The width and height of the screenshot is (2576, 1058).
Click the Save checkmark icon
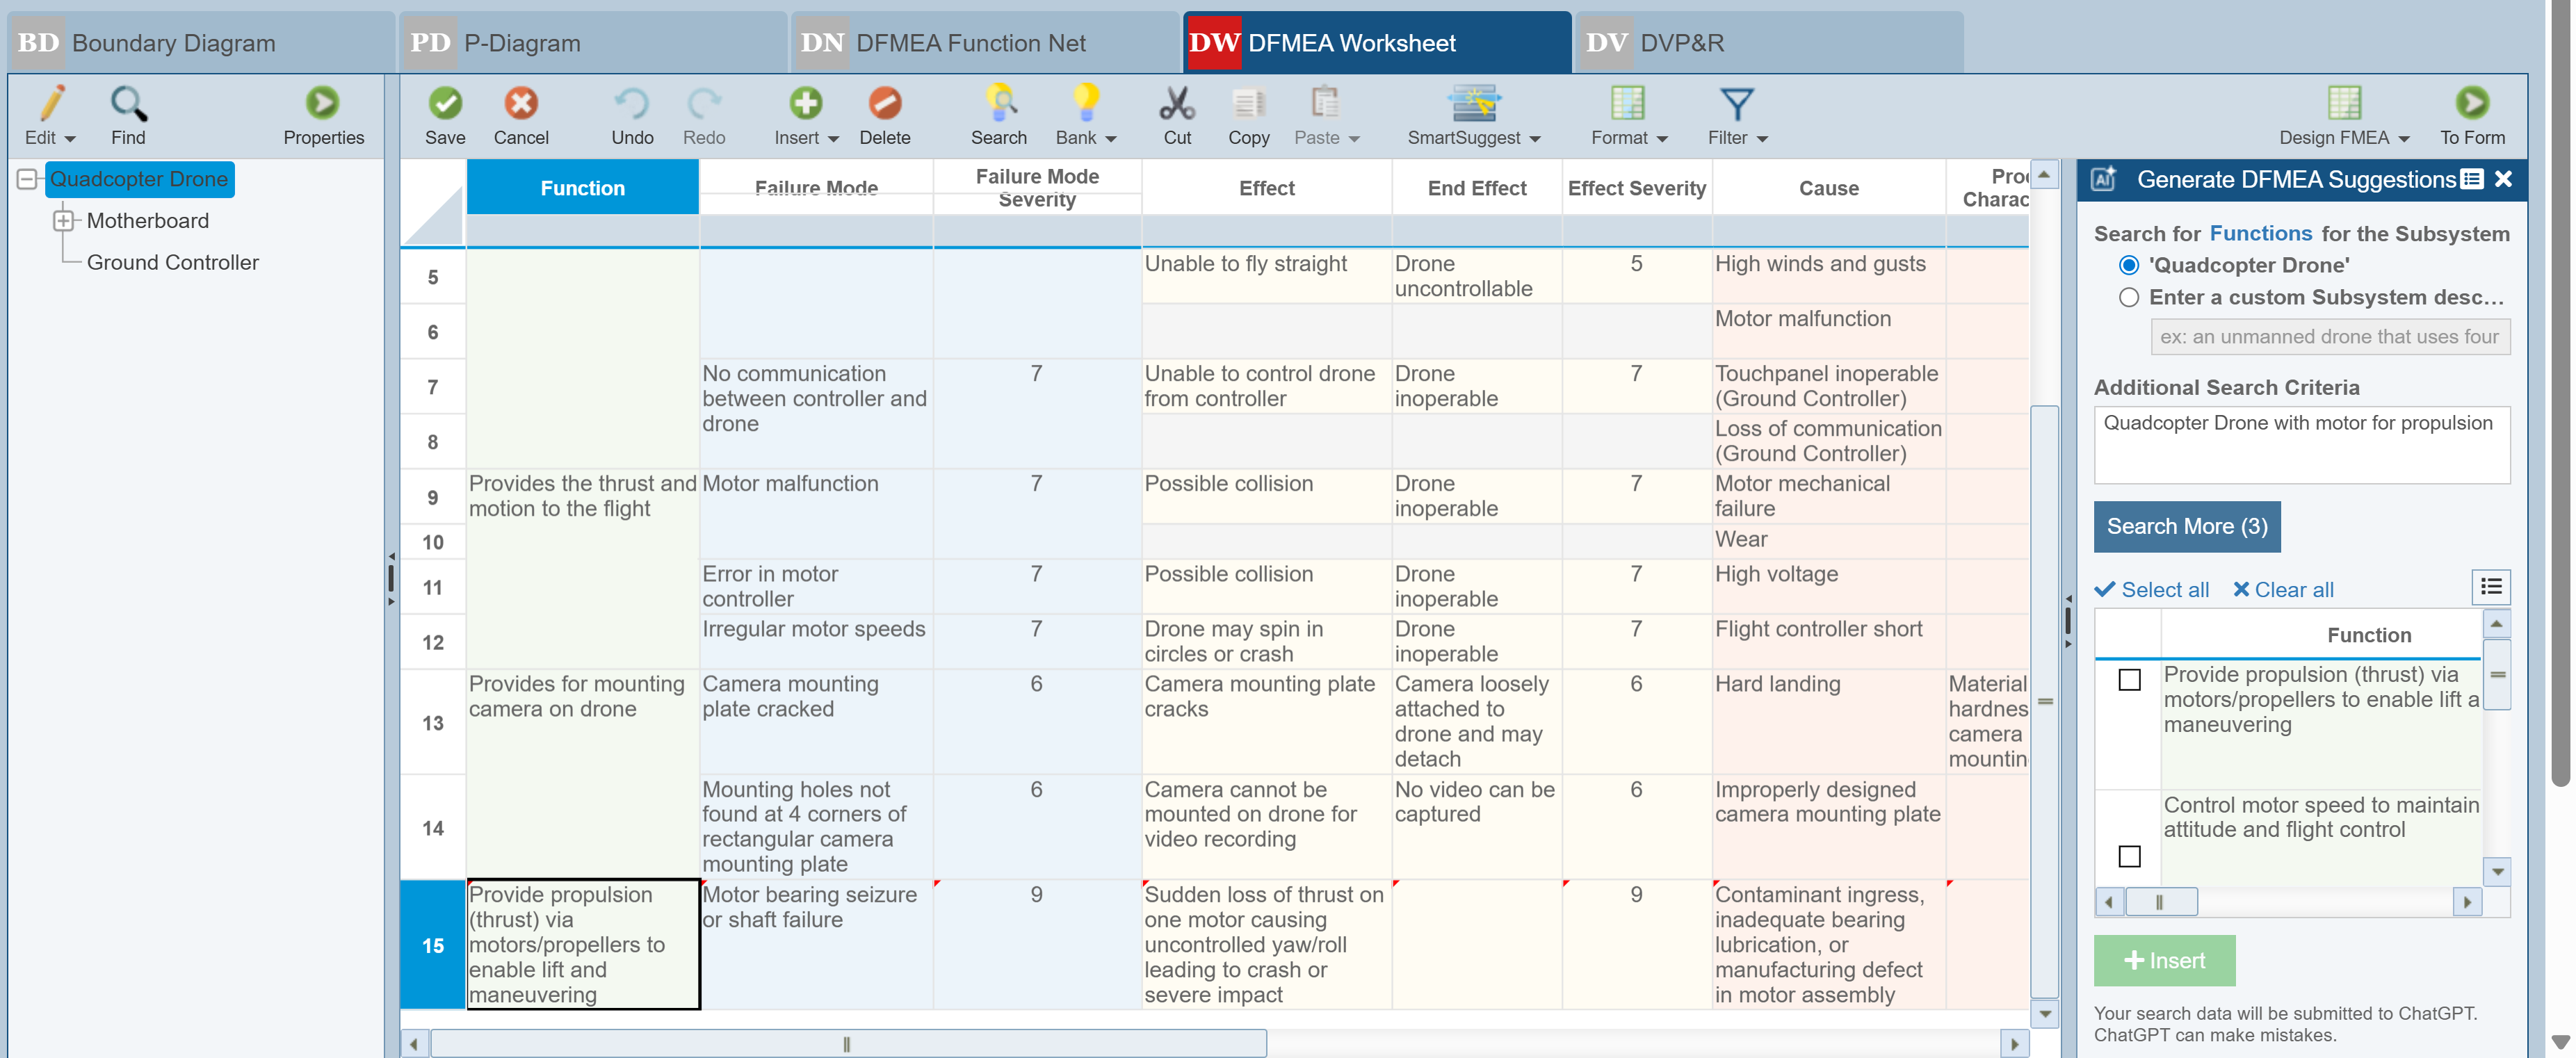[445, 103]
